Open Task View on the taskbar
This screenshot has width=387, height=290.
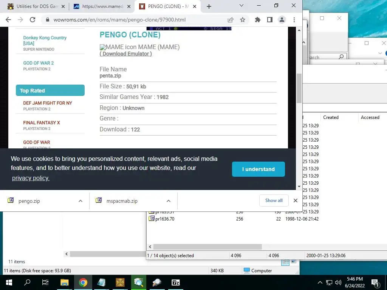coord(45,282)
